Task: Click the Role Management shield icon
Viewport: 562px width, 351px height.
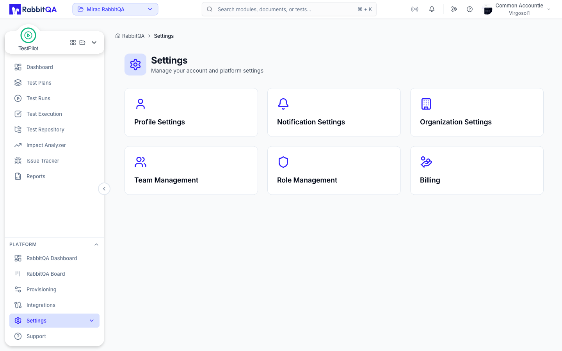Action: pyautogui.click(x=283, y=162)
